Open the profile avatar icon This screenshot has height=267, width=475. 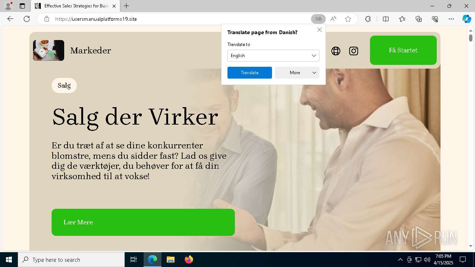pyautogui.click(x=8, y=6)
